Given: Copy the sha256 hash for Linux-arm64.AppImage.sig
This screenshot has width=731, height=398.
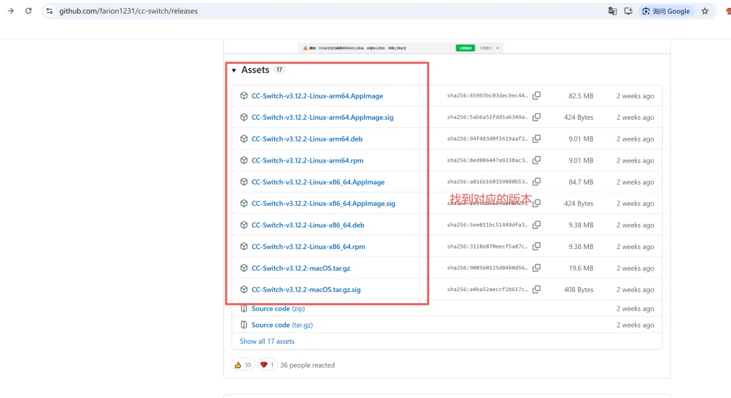Looking at the screenshot, I should coord(537,117).
